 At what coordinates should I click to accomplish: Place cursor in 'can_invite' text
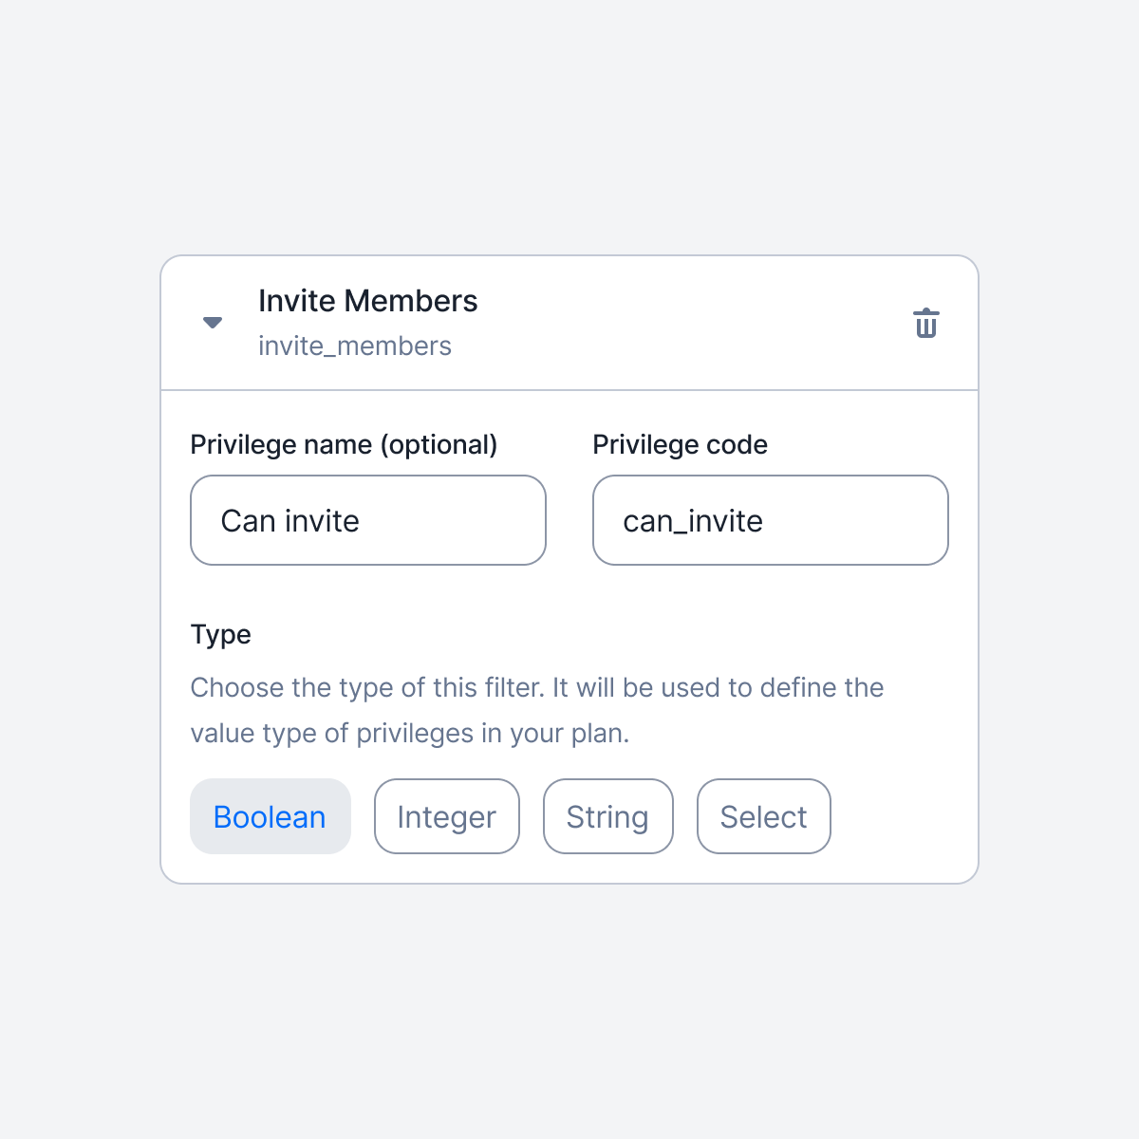(x=693, y=521)
